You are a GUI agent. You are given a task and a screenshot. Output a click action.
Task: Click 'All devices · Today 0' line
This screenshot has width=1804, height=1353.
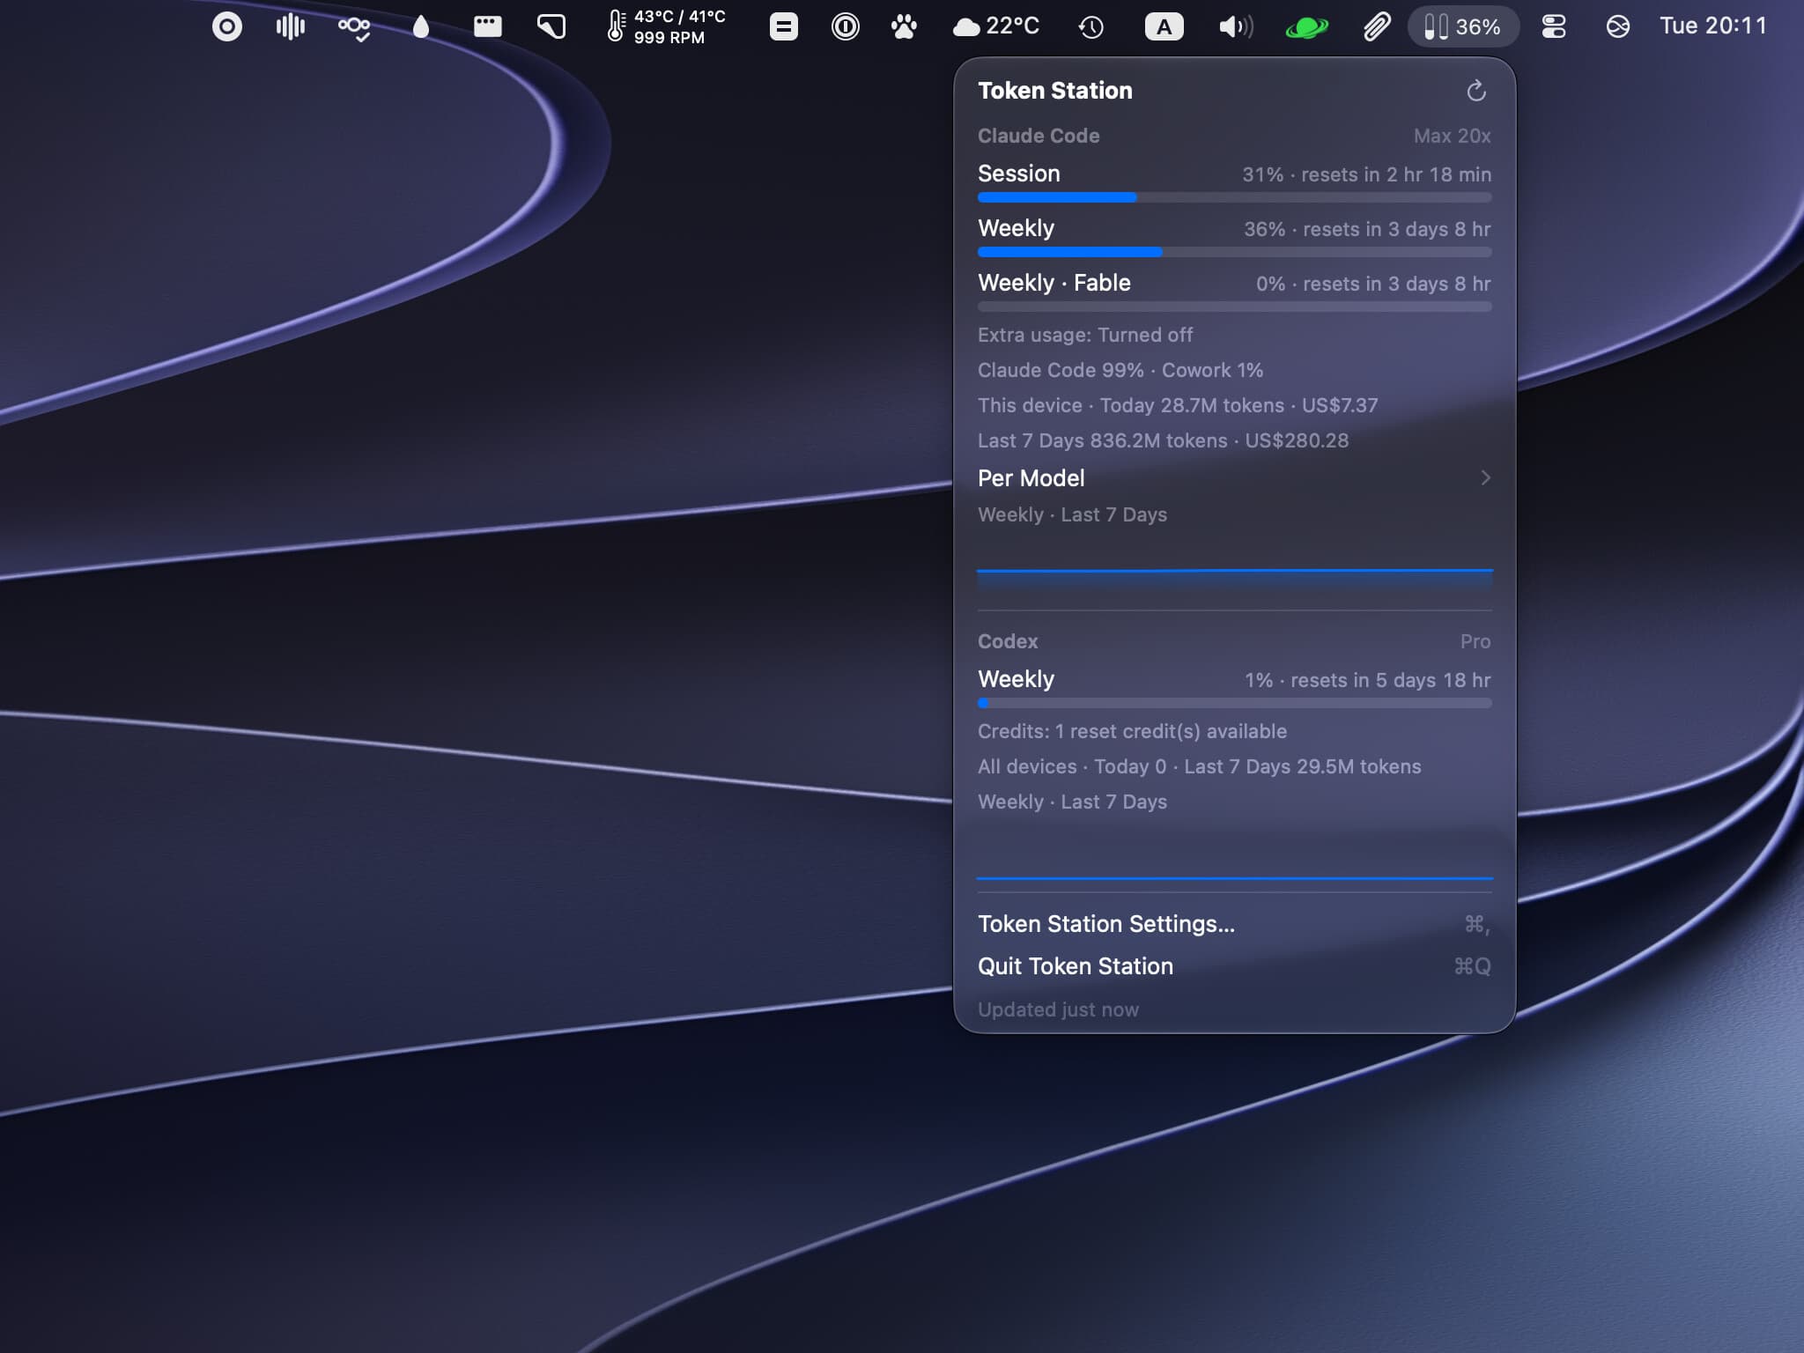click(x=1199, y=767)
